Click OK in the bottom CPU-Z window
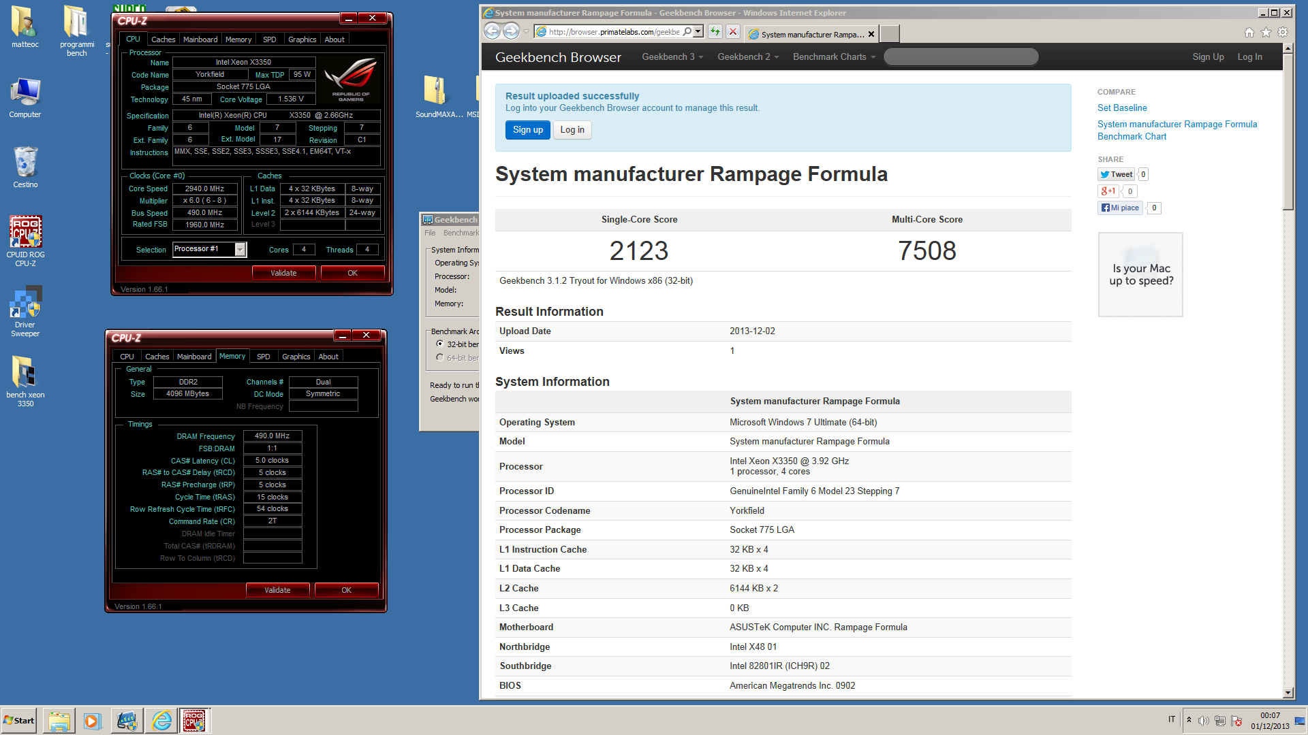 coord(346,590)
